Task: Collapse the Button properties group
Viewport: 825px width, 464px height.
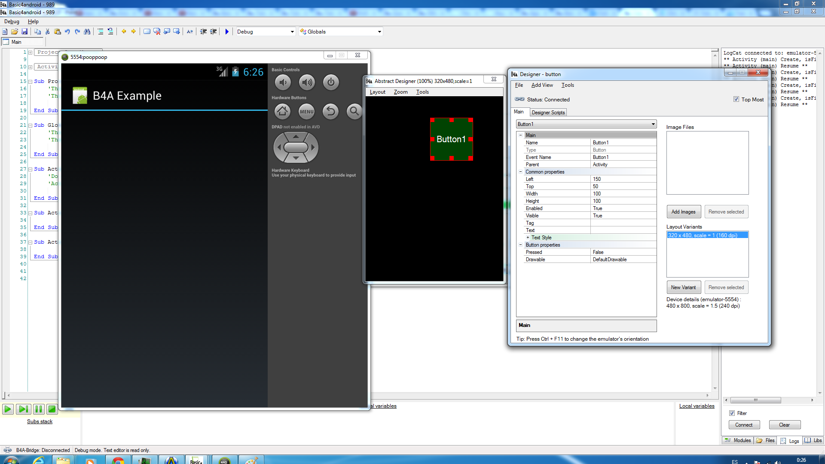Action: point(520,245)
